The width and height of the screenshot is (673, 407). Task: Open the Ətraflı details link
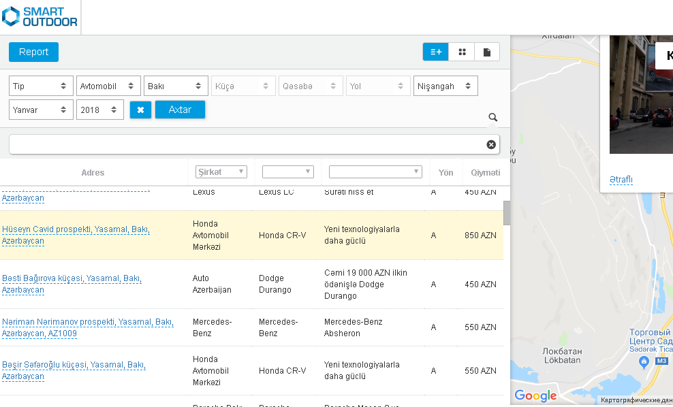coord(621,179)
